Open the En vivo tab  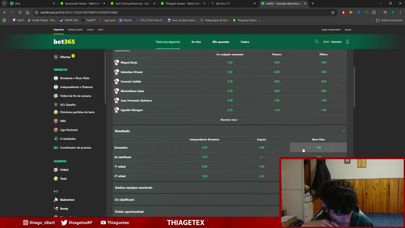[196, 42]
